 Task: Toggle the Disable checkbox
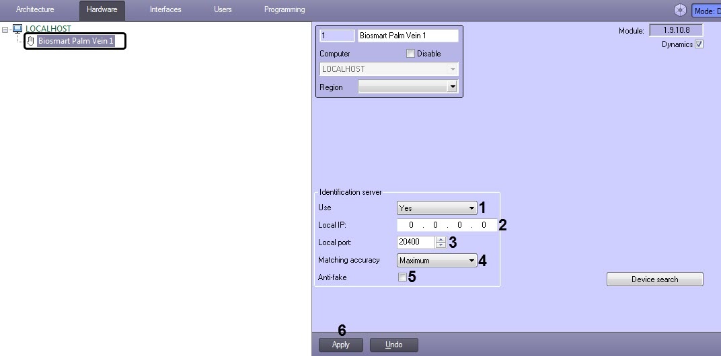(411, 54)
